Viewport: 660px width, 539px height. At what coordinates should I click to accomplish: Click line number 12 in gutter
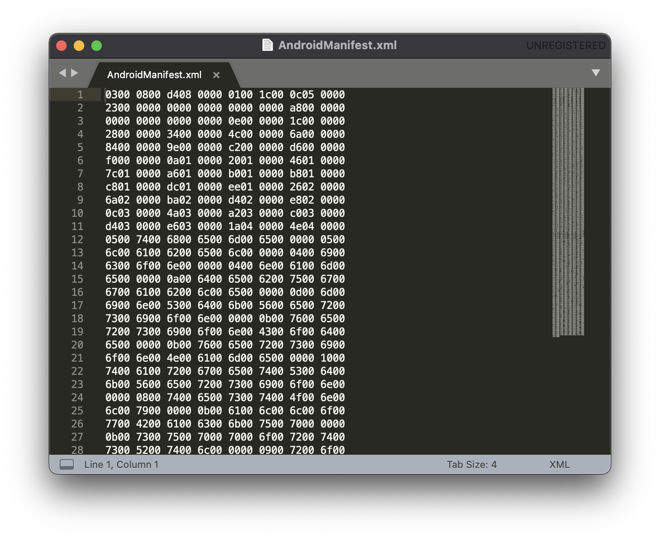click(x=77, y=239)
